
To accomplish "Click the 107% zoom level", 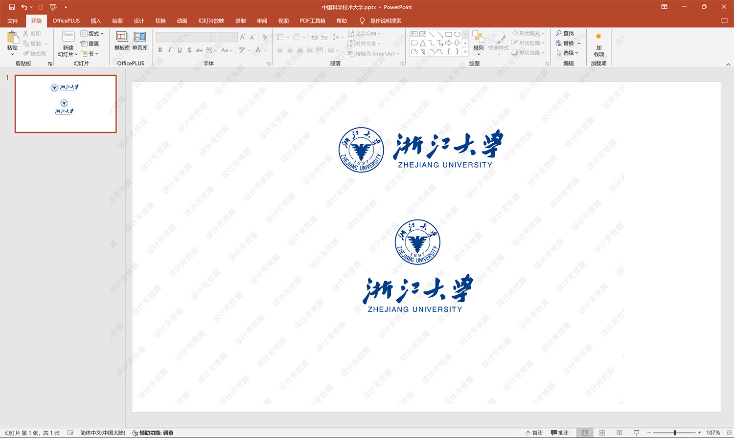I will (x=713, y=433).
